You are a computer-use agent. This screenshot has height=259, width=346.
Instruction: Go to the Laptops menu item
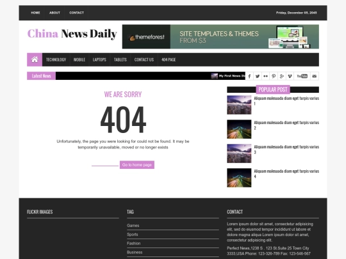[x=99, y=59]
